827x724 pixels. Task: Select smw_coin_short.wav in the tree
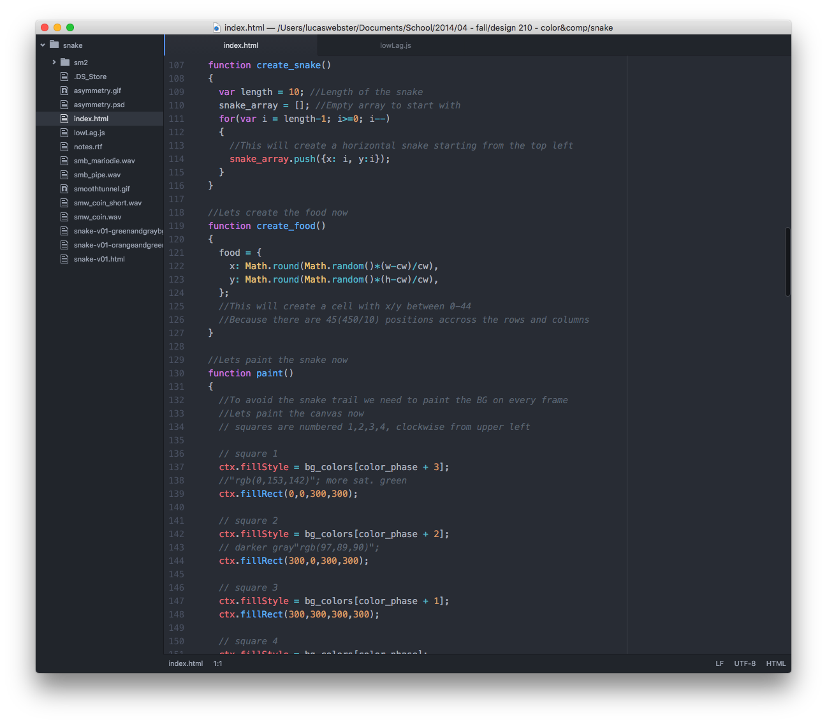tap(108, 203)
